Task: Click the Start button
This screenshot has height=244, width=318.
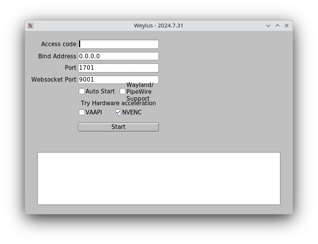Action: click(118, 127)
